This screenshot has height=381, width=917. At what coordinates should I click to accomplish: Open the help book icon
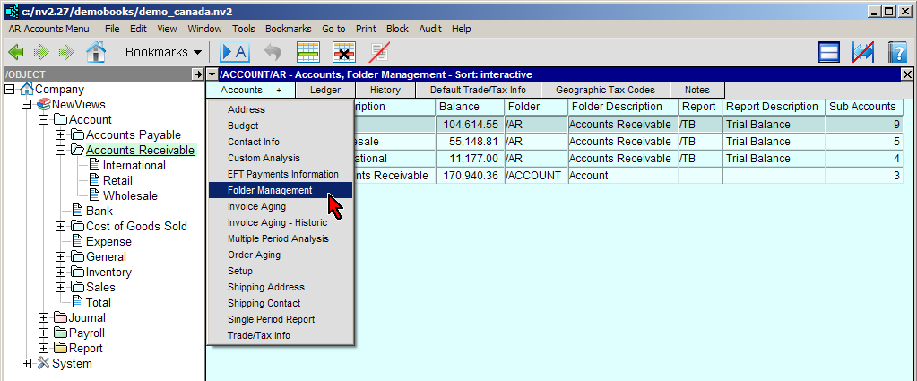pyautogui.click(x=898, y=52)
